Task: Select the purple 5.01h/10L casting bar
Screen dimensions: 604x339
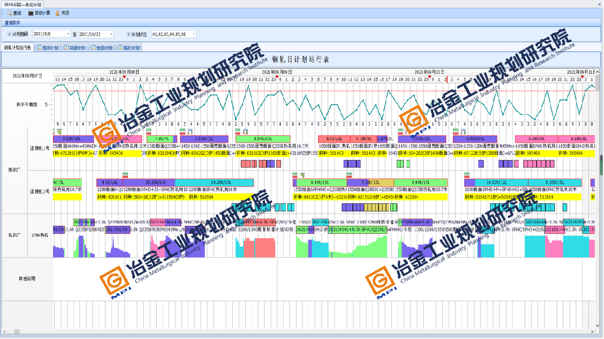Action: point(475,139)
